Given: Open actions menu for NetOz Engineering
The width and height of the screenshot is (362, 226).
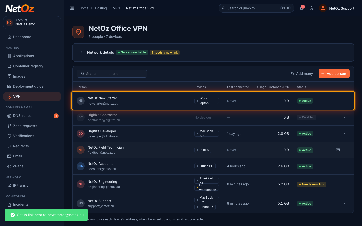Looking at the screenshot, I should tap(346, 184).
